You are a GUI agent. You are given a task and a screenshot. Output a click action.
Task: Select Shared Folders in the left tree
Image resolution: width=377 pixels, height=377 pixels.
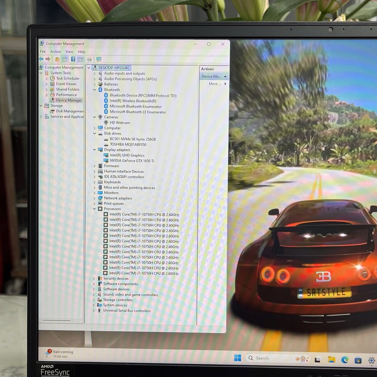(67, 89)
